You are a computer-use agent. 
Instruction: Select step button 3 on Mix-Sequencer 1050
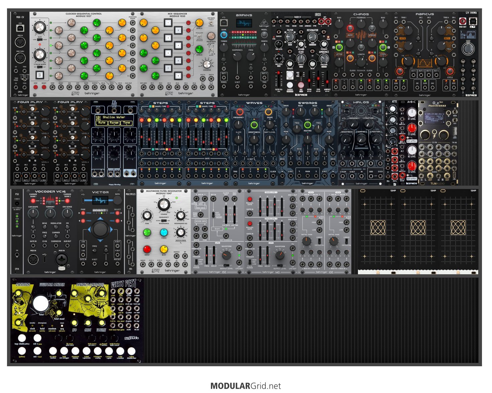pos(168,38)
